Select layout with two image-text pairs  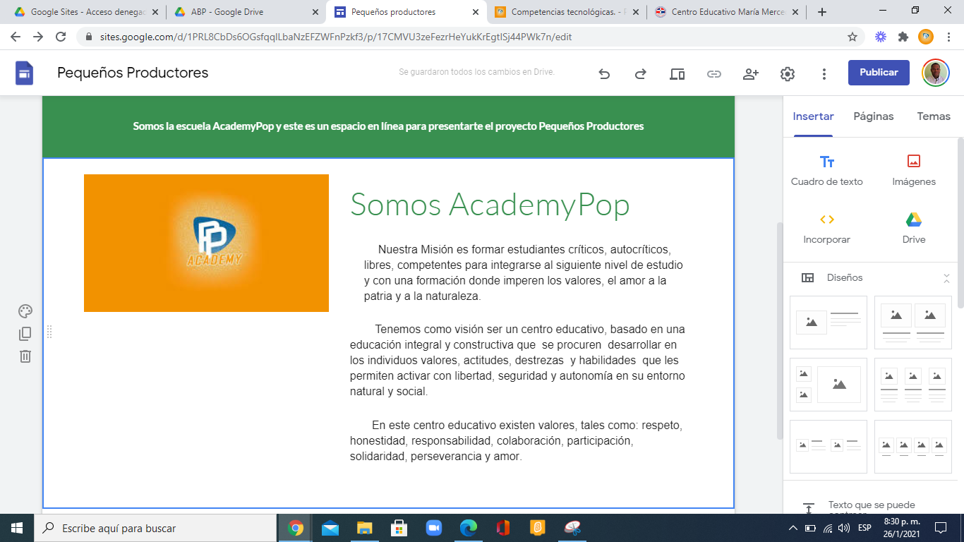829,447
